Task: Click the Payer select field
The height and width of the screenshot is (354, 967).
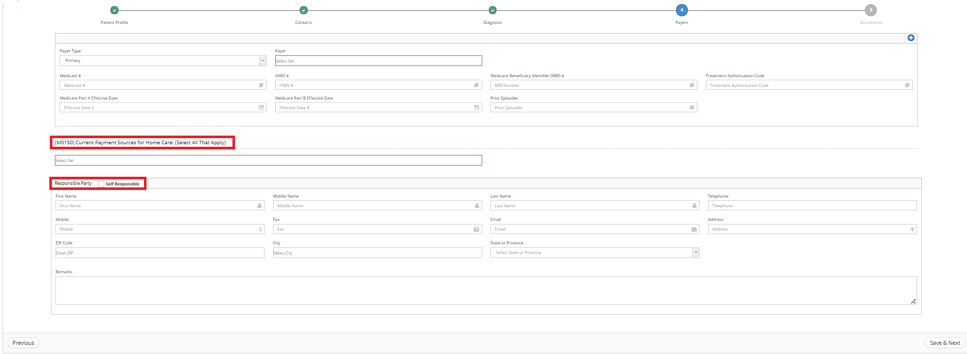Action: tap(378, 60)
